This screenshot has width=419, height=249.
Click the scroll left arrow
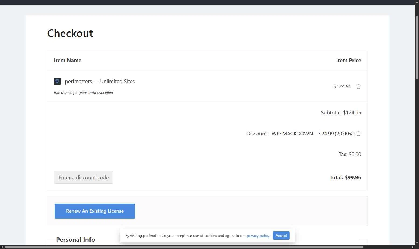tap(2, 247)
